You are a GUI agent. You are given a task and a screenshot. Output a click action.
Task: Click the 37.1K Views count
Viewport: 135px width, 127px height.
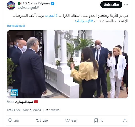(x=51, y=110)
